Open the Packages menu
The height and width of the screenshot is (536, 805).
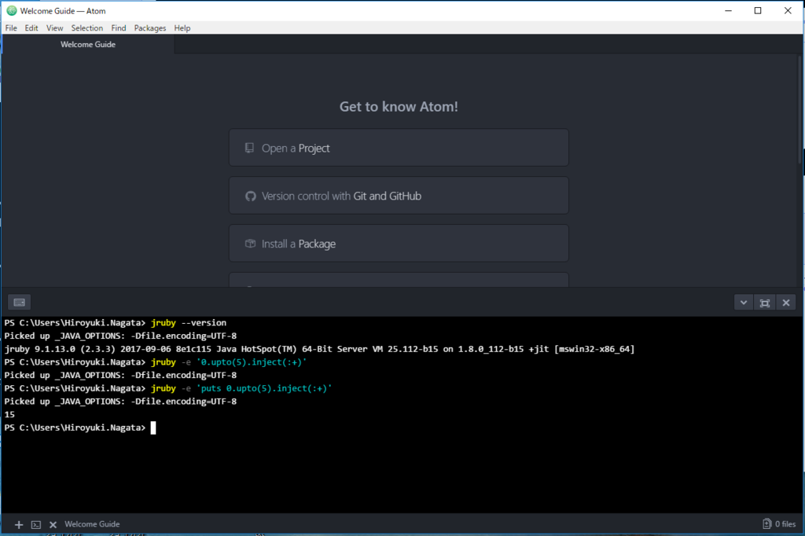150,28
